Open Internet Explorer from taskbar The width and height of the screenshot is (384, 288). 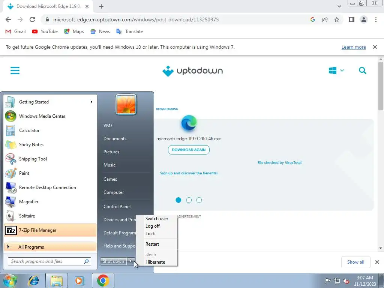33,280
